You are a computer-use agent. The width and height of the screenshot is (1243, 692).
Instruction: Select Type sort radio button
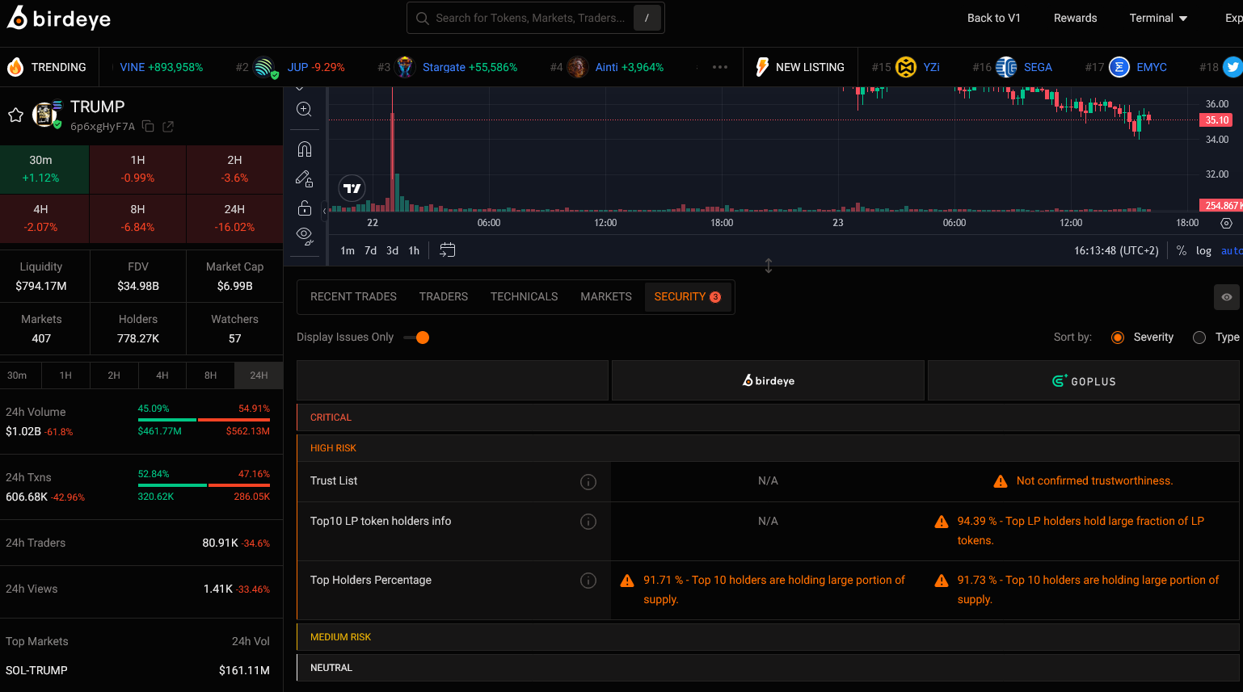[x=1199, y=338]
